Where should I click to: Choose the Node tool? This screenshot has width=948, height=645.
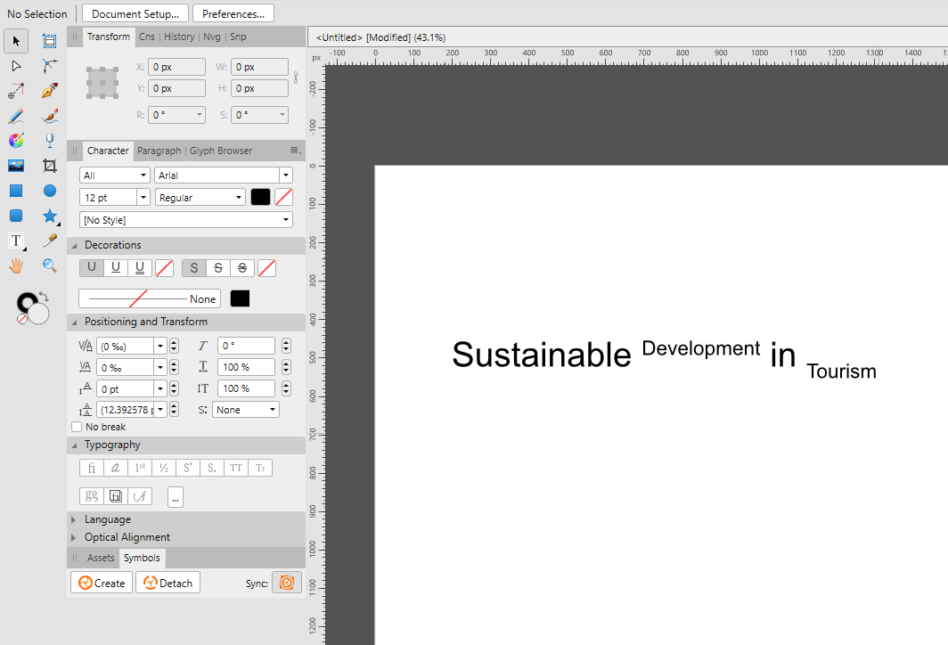click(16, 66)
